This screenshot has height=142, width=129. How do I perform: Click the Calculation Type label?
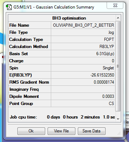tap(26, 40)
